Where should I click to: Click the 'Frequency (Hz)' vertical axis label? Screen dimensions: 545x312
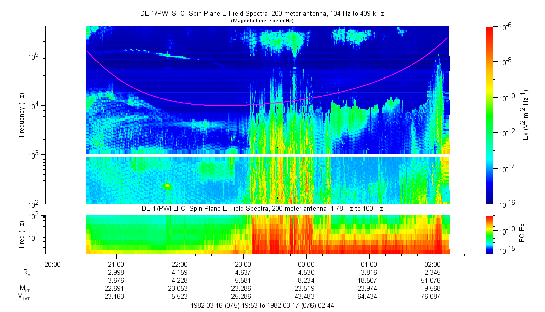(x=22, y=115)
